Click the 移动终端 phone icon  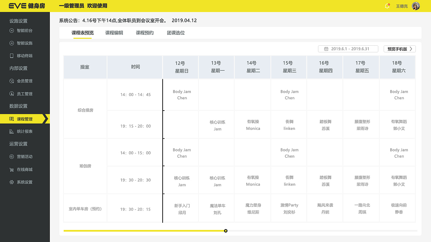(x=11, y=56)
